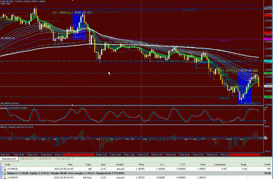Viewport: 273px width, 179px height.
Task: Sort trades by the T / P column header
Action: (182, 165)
